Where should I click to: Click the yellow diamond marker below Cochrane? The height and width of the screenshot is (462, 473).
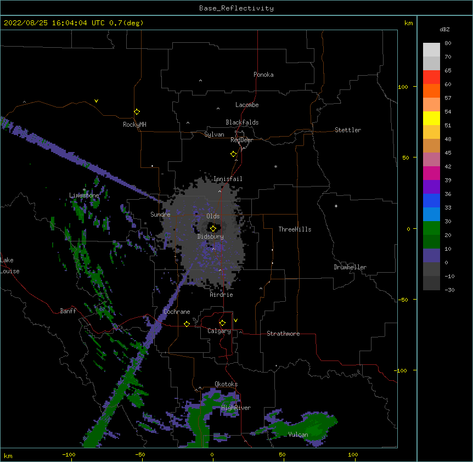pos(187,324)
